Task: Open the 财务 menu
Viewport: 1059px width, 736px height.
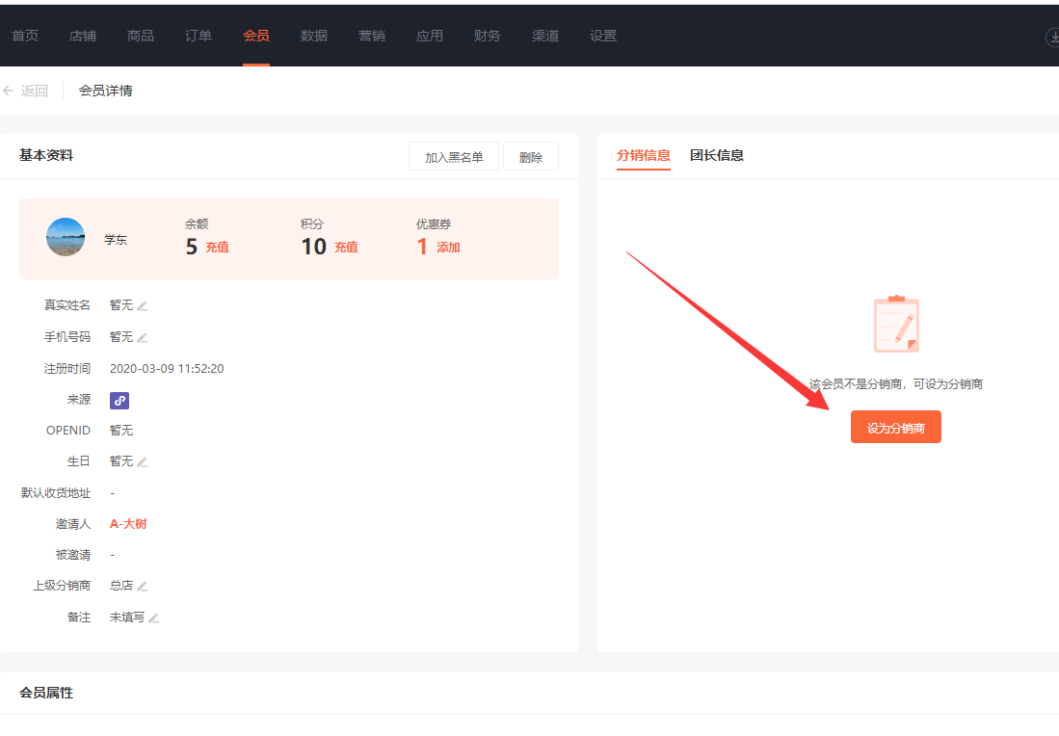Action: tap(487, 36)
